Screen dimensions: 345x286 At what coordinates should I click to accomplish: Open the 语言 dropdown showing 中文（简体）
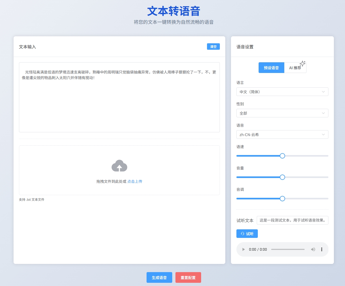coord(282,92)
